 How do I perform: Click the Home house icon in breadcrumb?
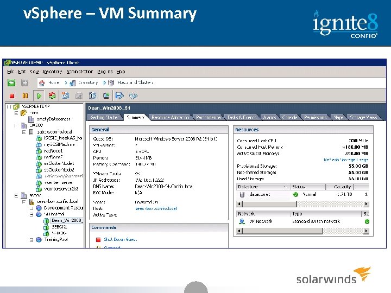pos(42,83)
